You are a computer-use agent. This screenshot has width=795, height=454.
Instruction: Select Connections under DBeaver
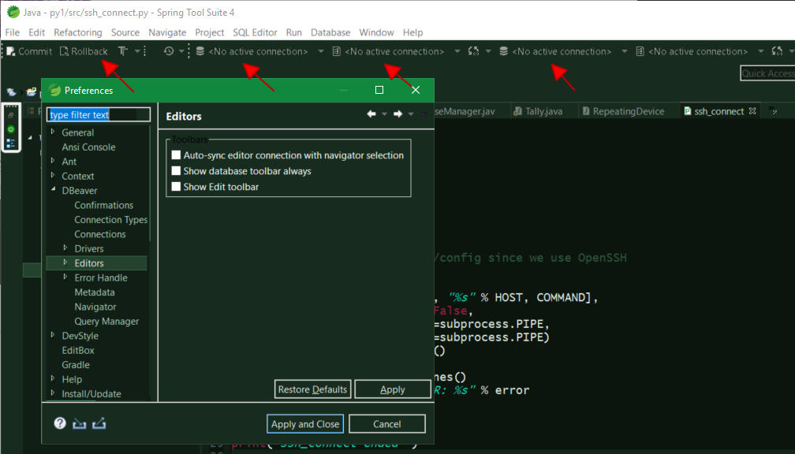(100, 234)
